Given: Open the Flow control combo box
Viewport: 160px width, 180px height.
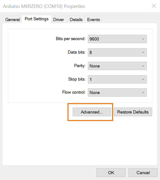Looking at the screenshot, I should tap(117, 93).
